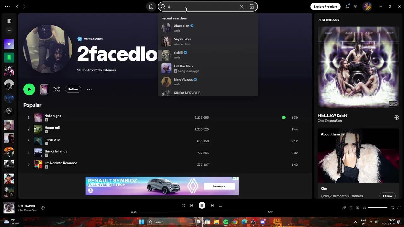Toggle shuffle for the artist page
The width and height of the screenshot is (404, 227).
(x=56, y=89)
